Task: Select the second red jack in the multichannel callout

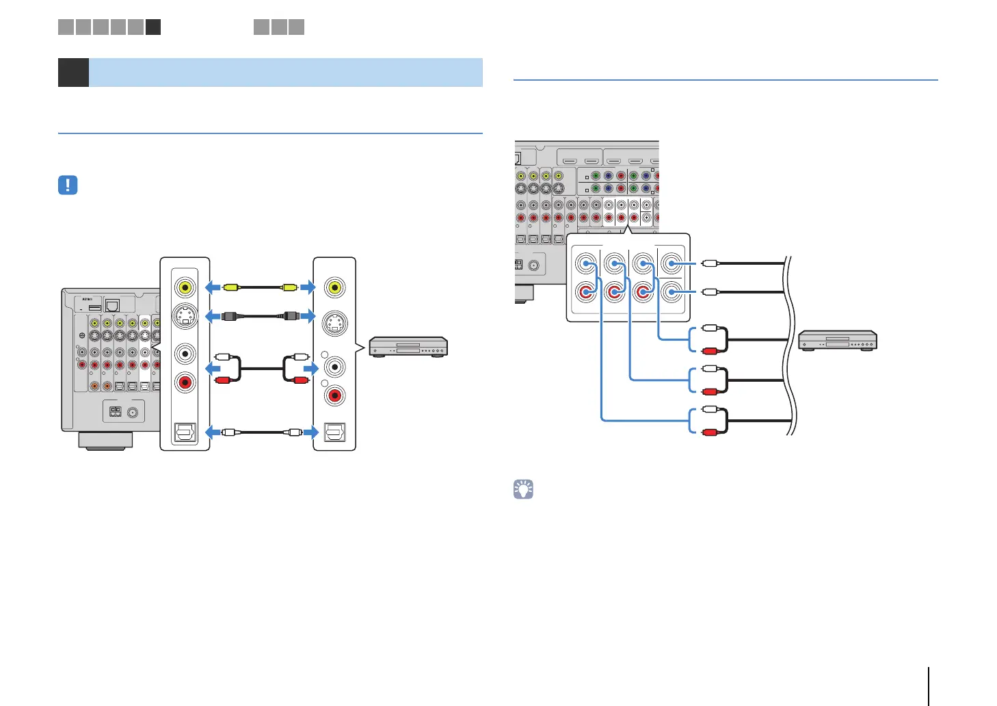Action: [x=614, y=292]
